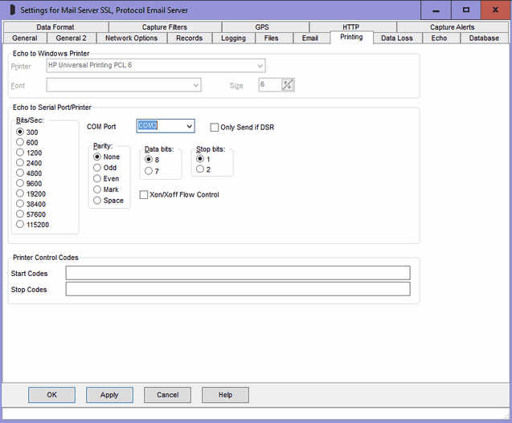
Task: Go to the Data Loss tab
Action: [x=396, y=38]
